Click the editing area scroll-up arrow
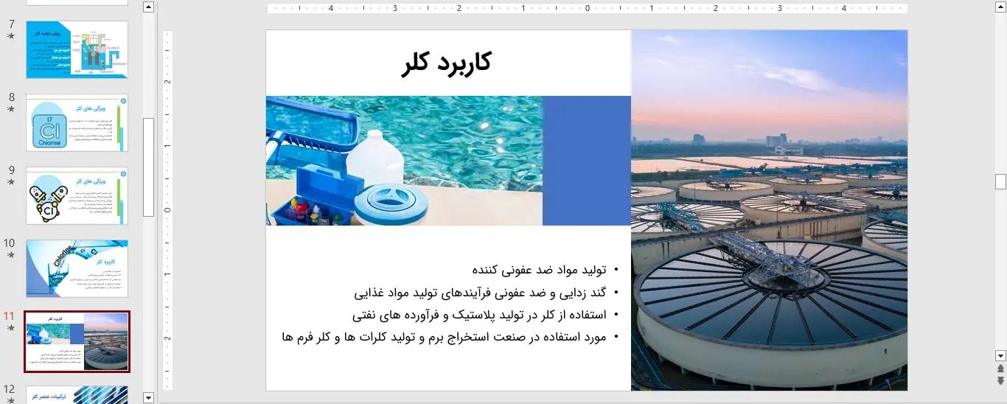This screenshot has width=1007, height=404. [x=1000, y=7]
